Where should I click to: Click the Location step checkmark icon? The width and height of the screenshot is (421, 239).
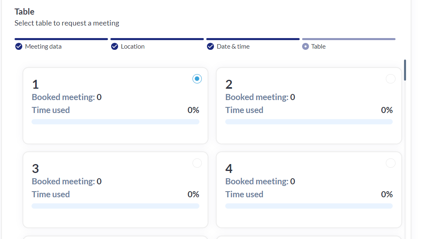point(114,47)
